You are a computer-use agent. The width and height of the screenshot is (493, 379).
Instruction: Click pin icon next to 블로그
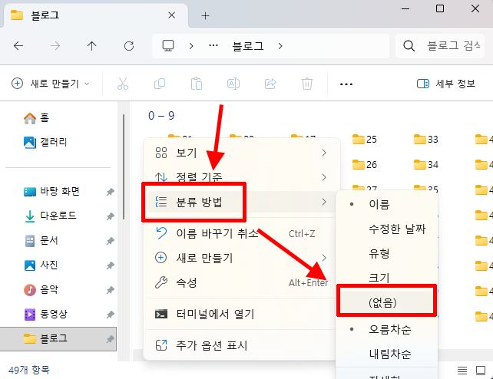click(x=110, y=339)
